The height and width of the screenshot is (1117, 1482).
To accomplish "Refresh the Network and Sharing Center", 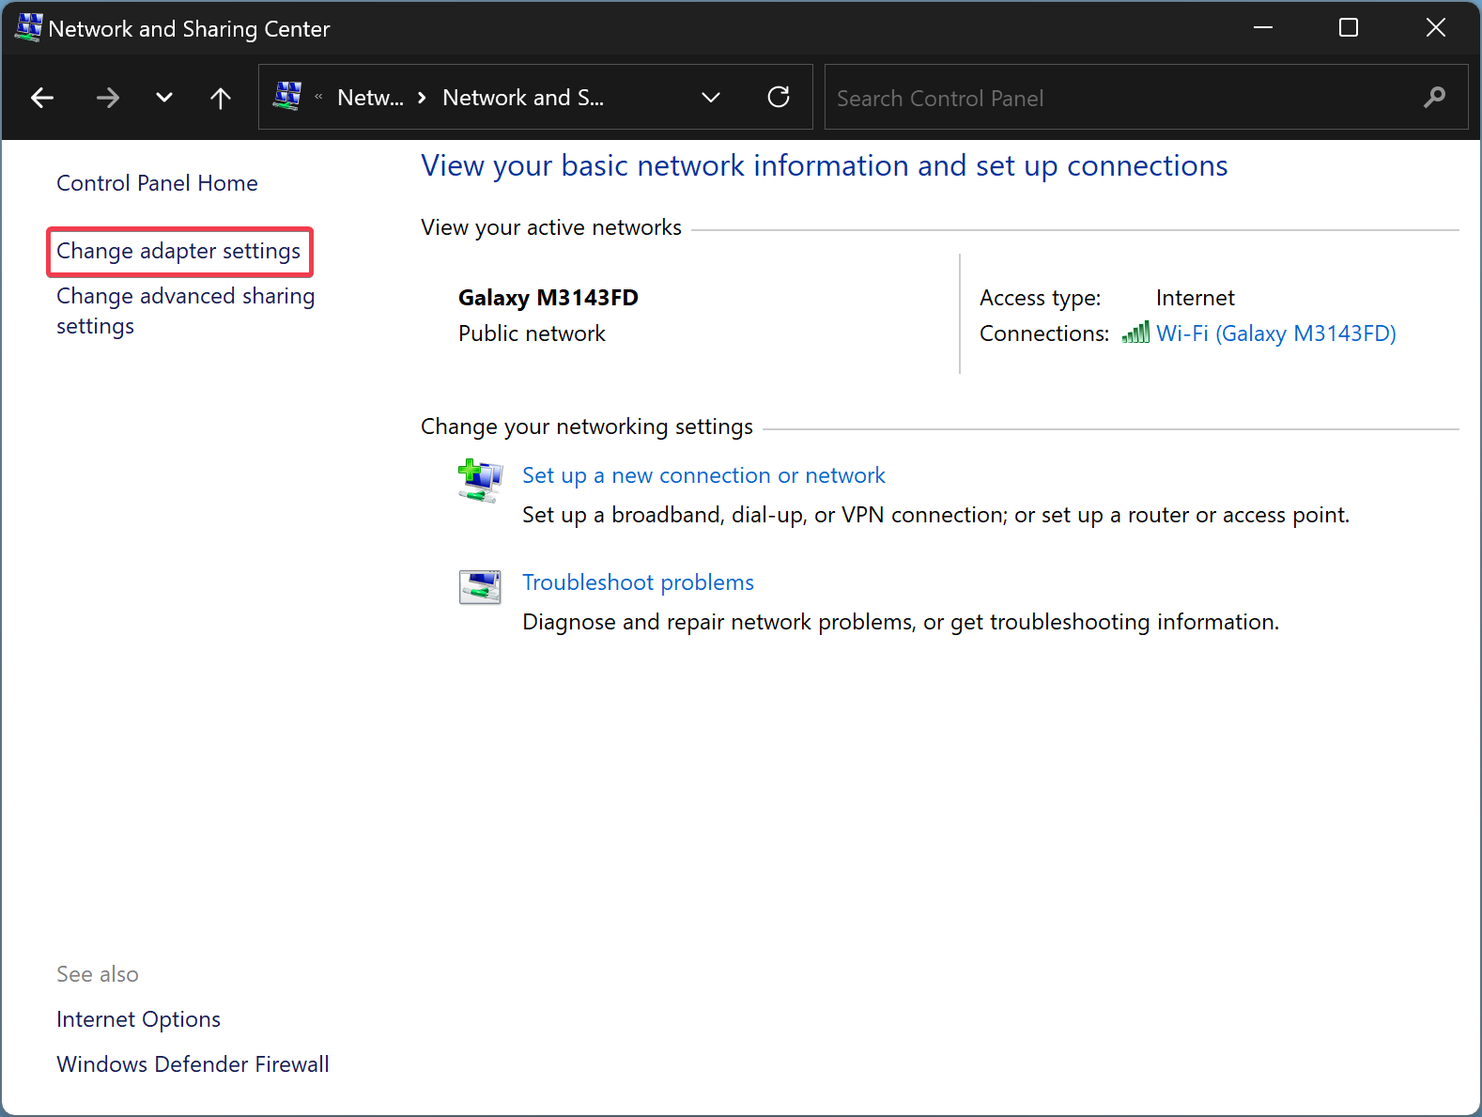I will pyautogui.click(x=779, y=97).
